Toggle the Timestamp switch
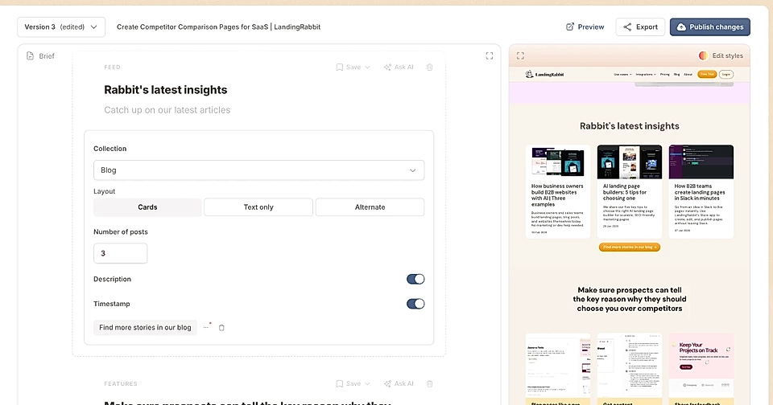 coord(415,304)
